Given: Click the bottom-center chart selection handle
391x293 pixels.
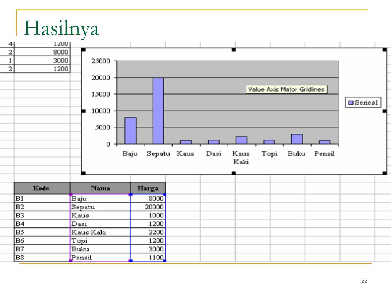Looking at the screenshot, I should pos(234,173).
